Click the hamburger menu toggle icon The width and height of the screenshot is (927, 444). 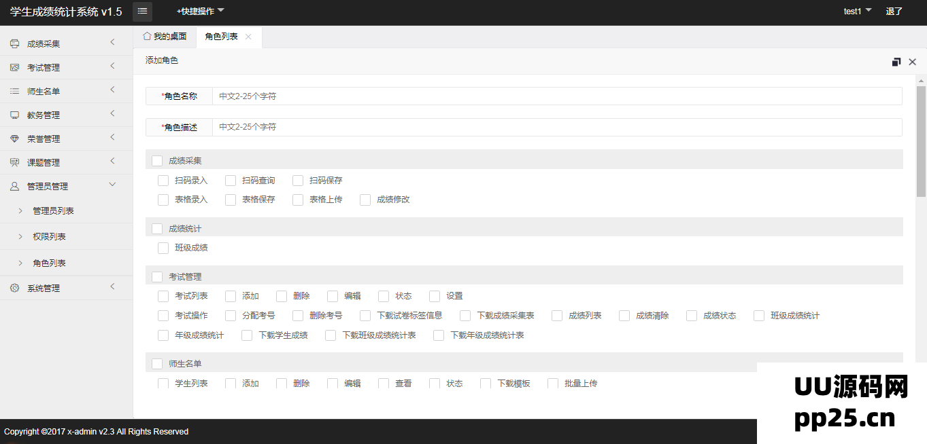142,12
